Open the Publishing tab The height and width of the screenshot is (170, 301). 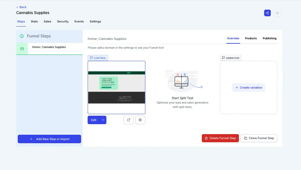(269, 38)
